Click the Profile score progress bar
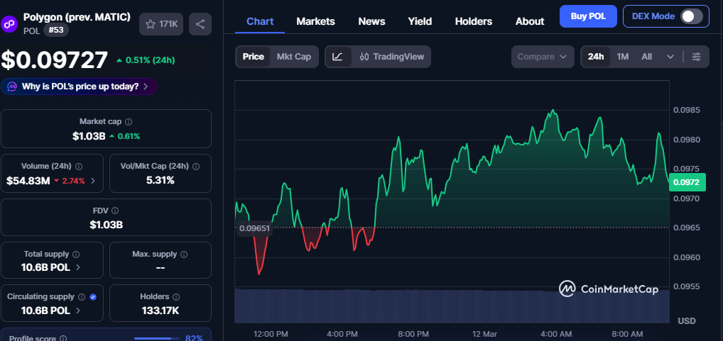The image size is (723, 341). [x=156, y=339]
